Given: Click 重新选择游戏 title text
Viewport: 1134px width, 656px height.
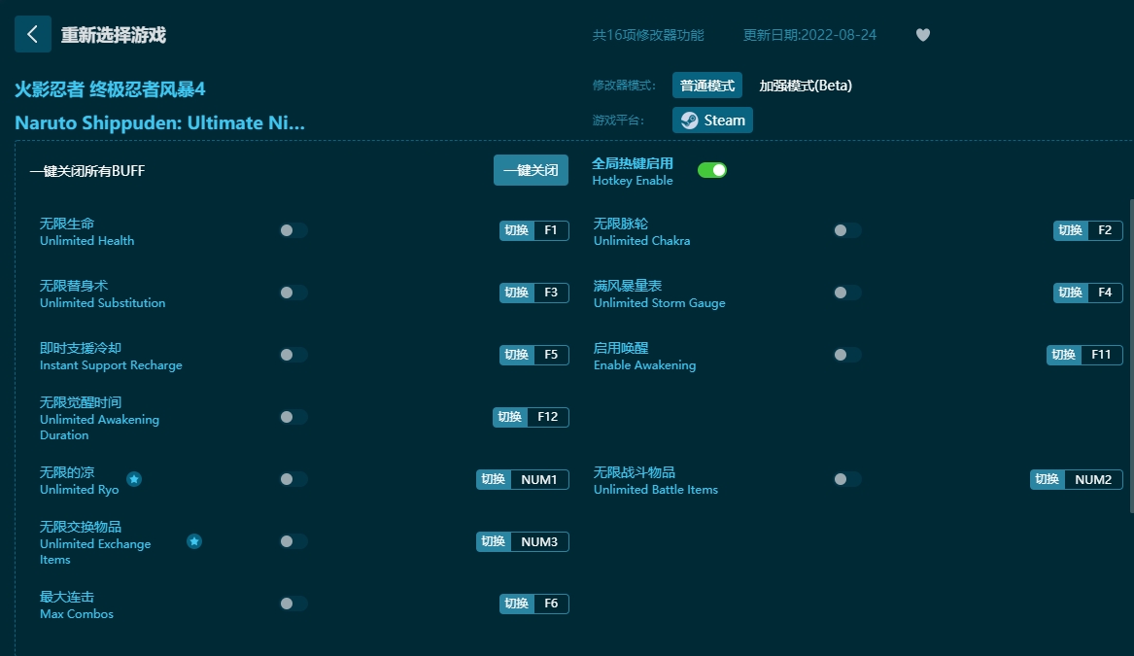Looking at the screenshot, I should point(114,35).
